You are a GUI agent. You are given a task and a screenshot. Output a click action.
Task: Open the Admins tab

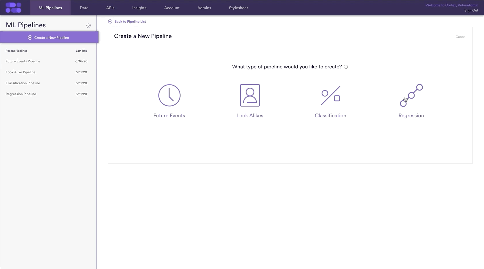click(204, 8)
